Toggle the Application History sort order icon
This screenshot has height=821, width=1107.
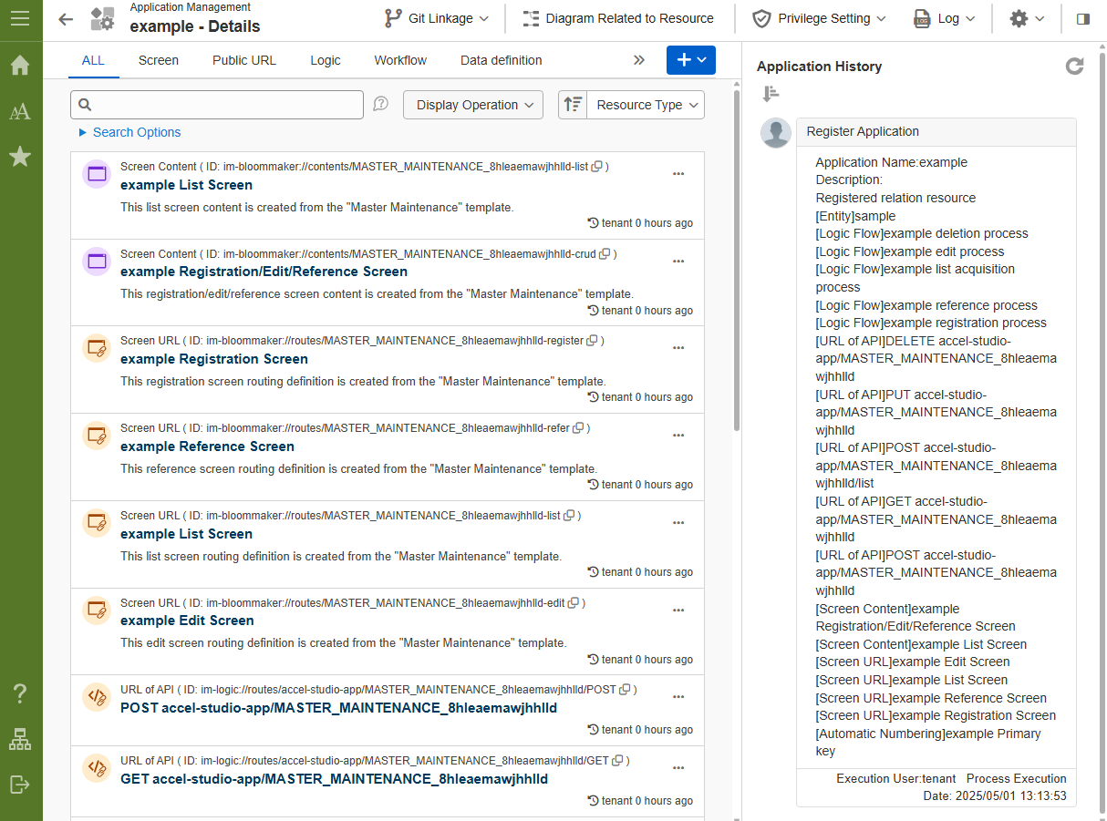[771, 94]
